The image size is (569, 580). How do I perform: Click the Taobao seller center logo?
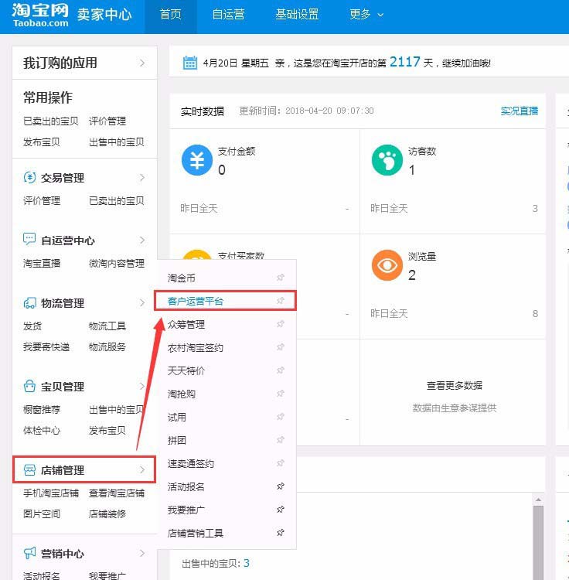tap(71, 15)
